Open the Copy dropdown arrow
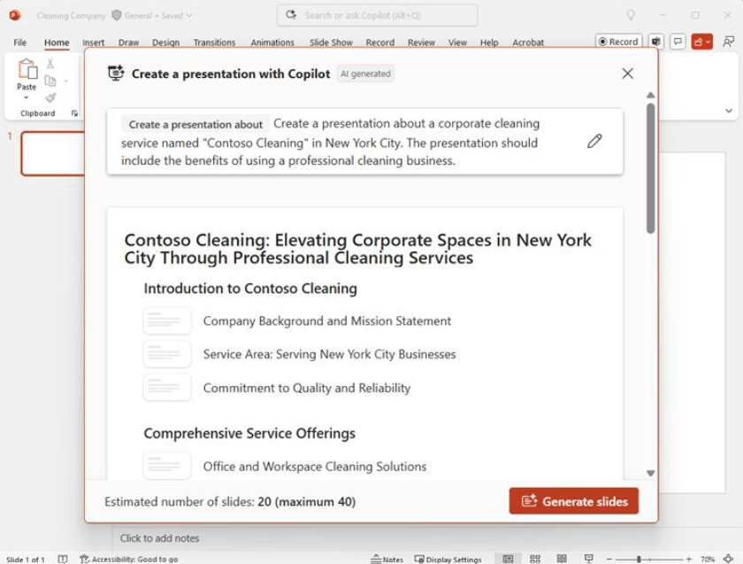743x564 pixels. point(65,81)
